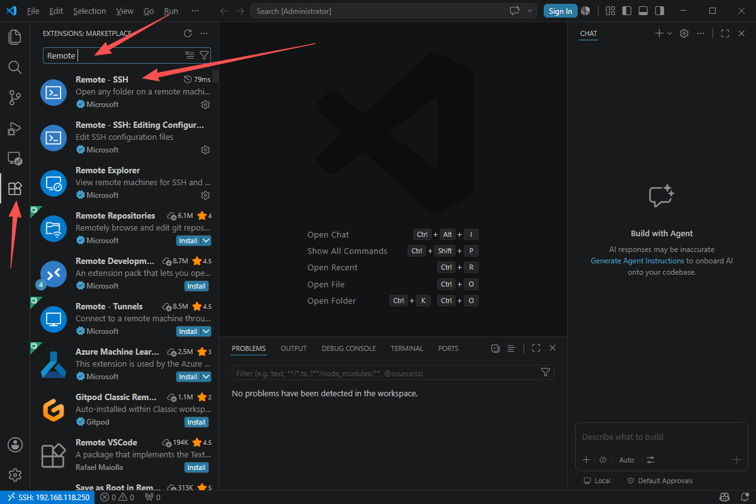Open chat settings gear in Chat panel
This screenshot has height=504, width=756.
tap(684, 33)
